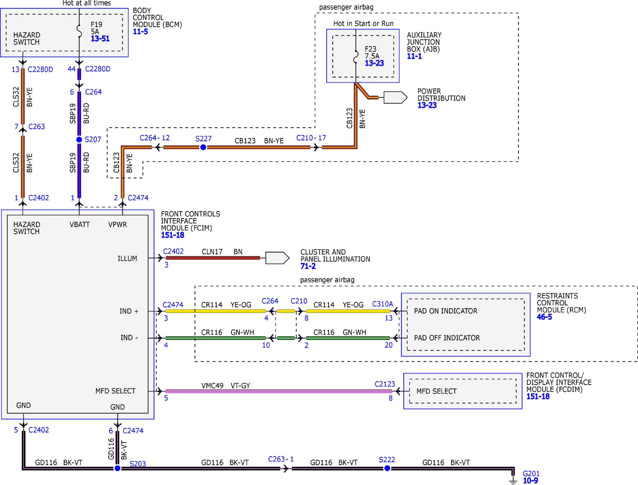Viewport: 638px width, 485px height.
Task: Follow ground reference 10-9
Action: tap(530, 481)
